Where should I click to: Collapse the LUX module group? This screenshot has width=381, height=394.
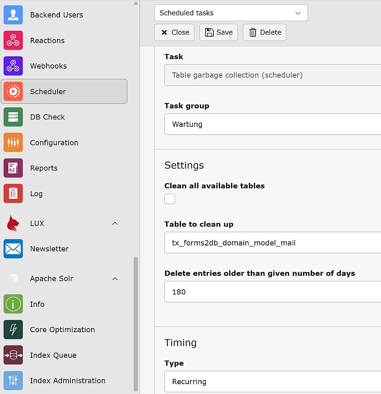click(115, 223)
